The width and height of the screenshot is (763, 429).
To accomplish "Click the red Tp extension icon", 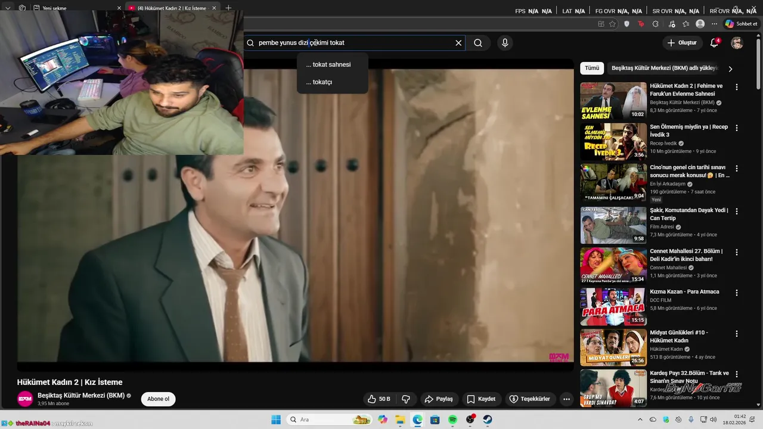I will (641, 24).
